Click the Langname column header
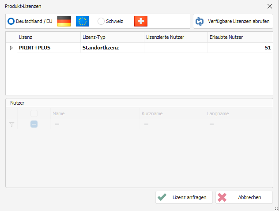279x211 pixels. [x=239, y=113]
